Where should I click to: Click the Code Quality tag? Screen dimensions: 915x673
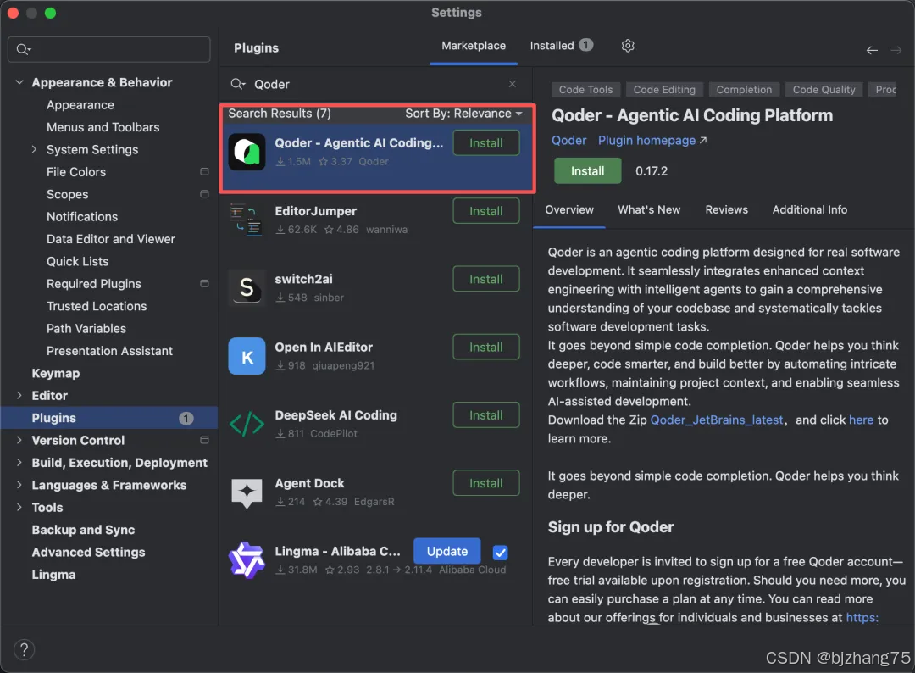click(x=823, y=89)
